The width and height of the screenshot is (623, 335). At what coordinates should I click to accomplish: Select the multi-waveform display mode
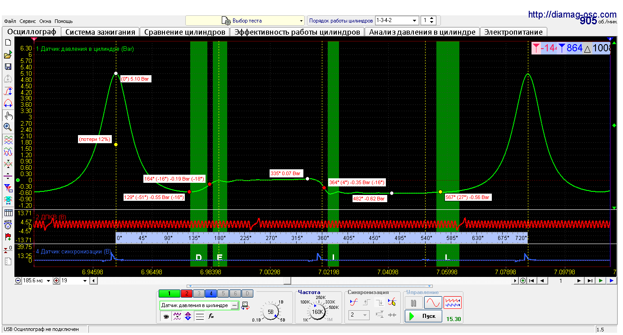click(453, 303)
